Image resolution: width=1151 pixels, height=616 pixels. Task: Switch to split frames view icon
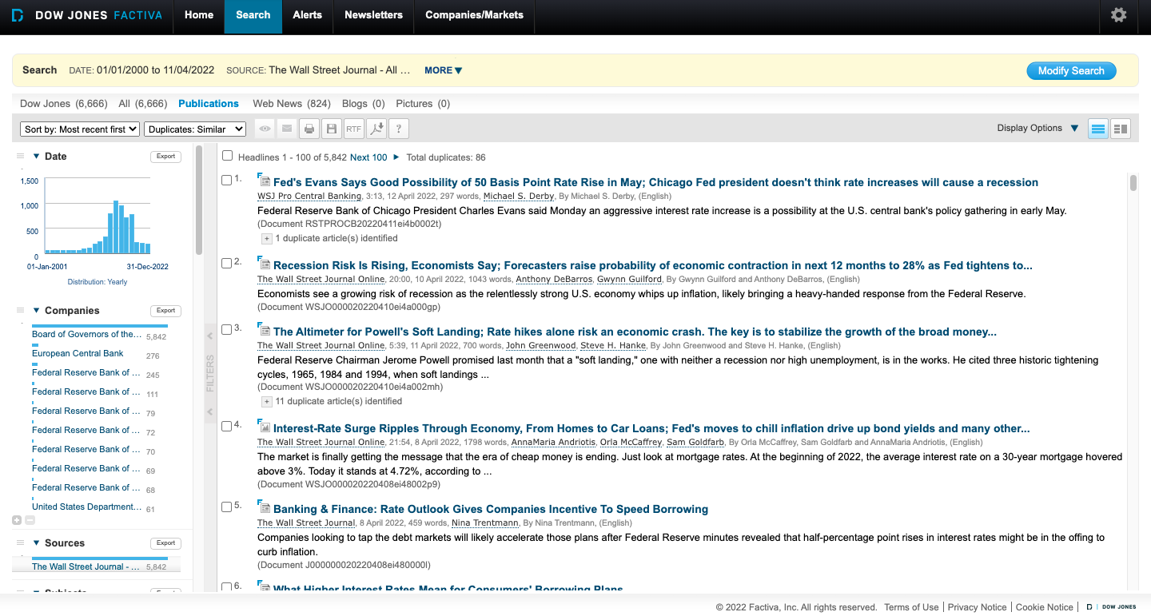click(x=1121, y=129)
